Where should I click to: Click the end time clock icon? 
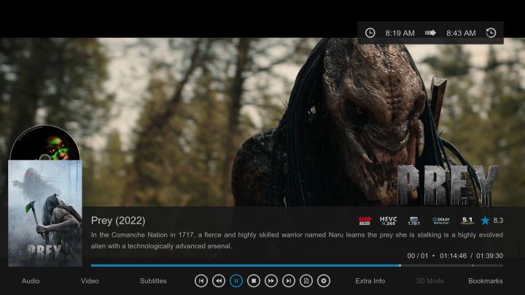(491, 33)
